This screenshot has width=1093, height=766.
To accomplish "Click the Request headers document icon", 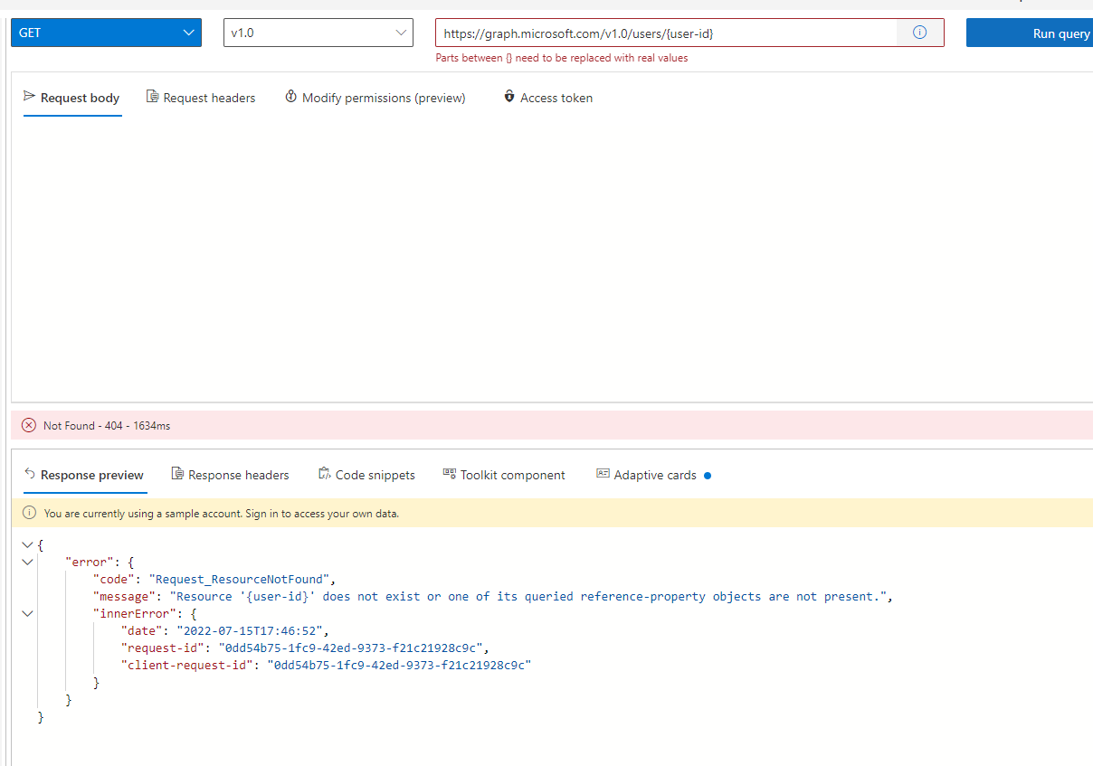I will point(153,97).
